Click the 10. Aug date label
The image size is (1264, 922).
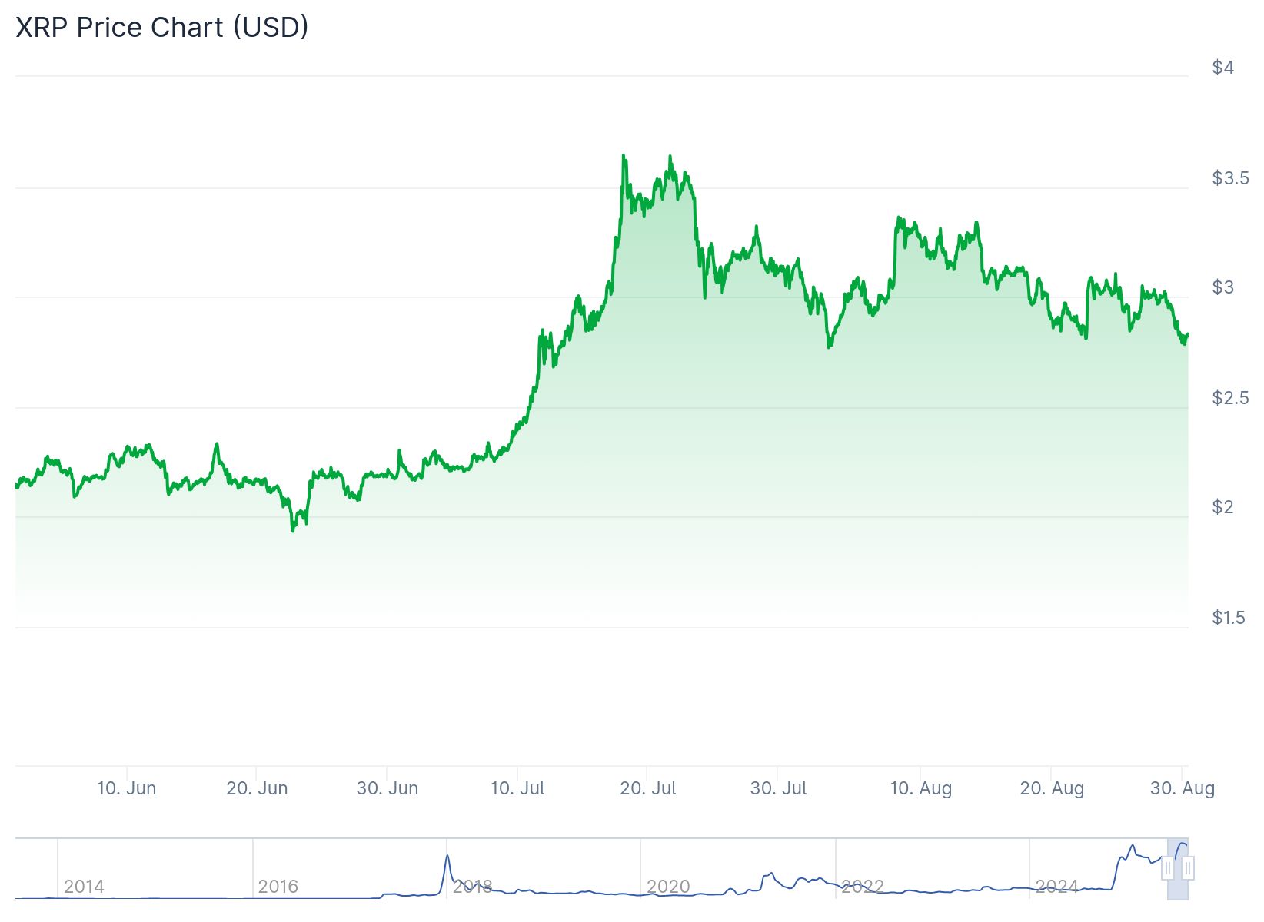point(920,788)
